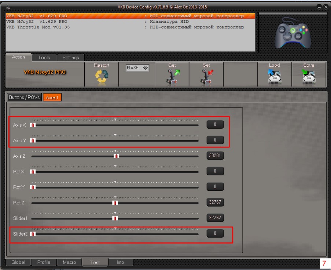Open the Settings tab
The height and width of the screenshot is (270, 331).
(71, 58)
